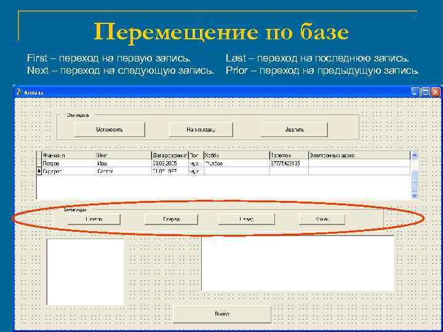Click the Анкета window title icon
443x332 pixels.
(19, 92)
